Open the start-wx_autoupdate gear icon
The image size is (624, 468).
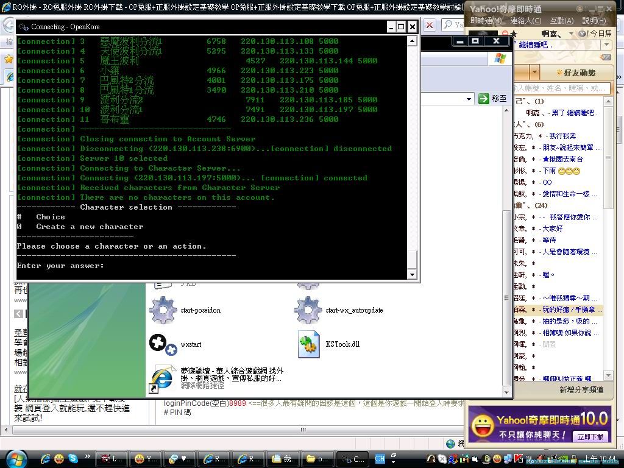pyautogui.click(x=308, y=310)
